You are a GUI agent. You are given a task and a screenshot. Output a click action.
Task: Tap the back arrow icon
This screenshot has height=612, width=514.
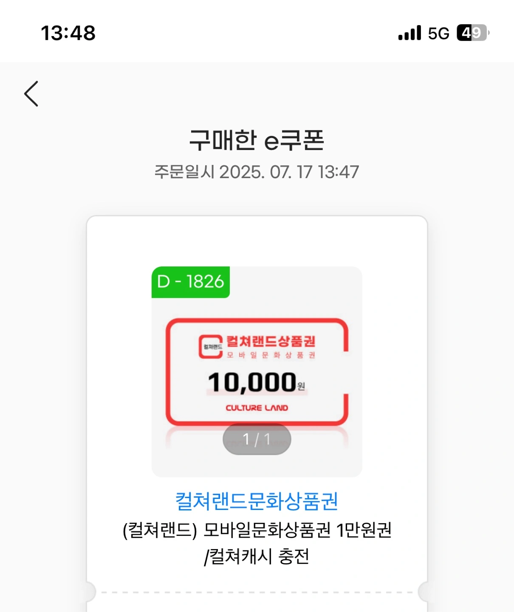coord(31,93)
